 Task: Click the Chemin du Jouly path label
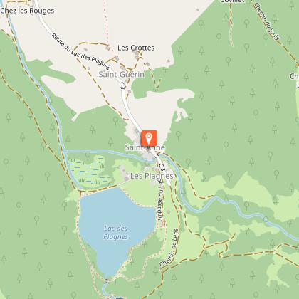267,21
